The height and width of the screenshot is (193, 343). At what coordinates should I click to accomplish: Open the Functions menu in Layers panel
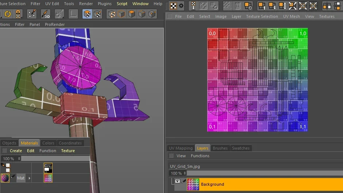[x=200, y=156]
